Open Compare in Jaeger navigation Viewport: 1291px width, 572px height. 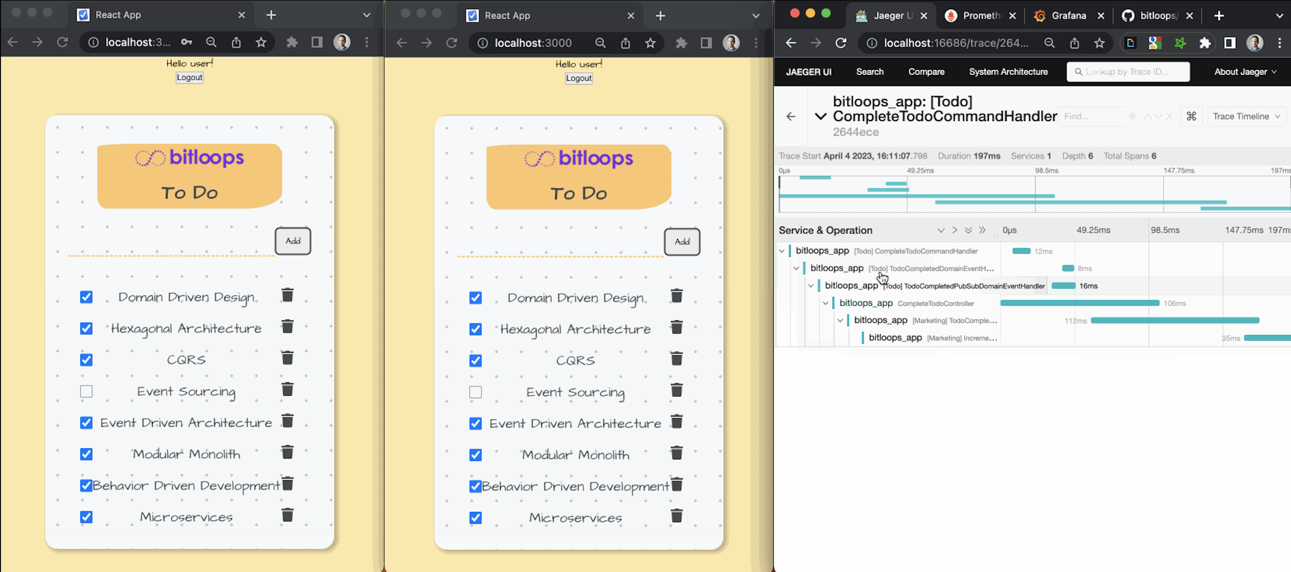coord(926,72)
